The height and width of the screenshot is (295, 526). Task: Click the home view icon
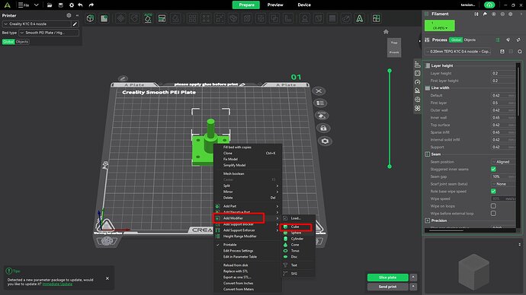[386, 32]
